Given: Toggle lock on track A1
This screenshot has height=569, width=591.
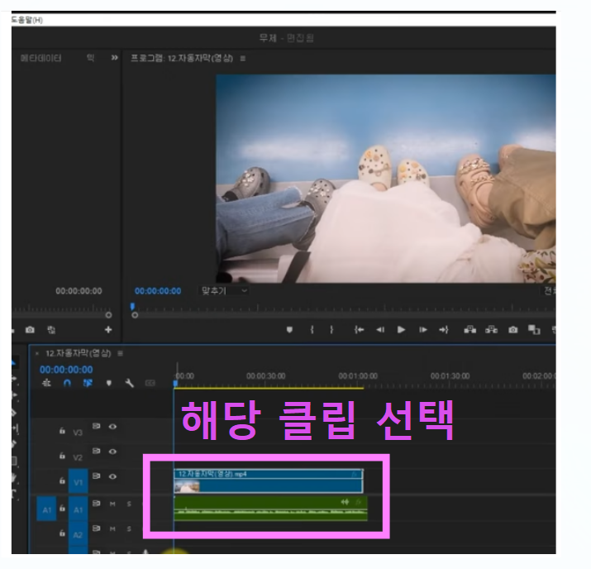Looking at the screenshot, I should 62,509.
